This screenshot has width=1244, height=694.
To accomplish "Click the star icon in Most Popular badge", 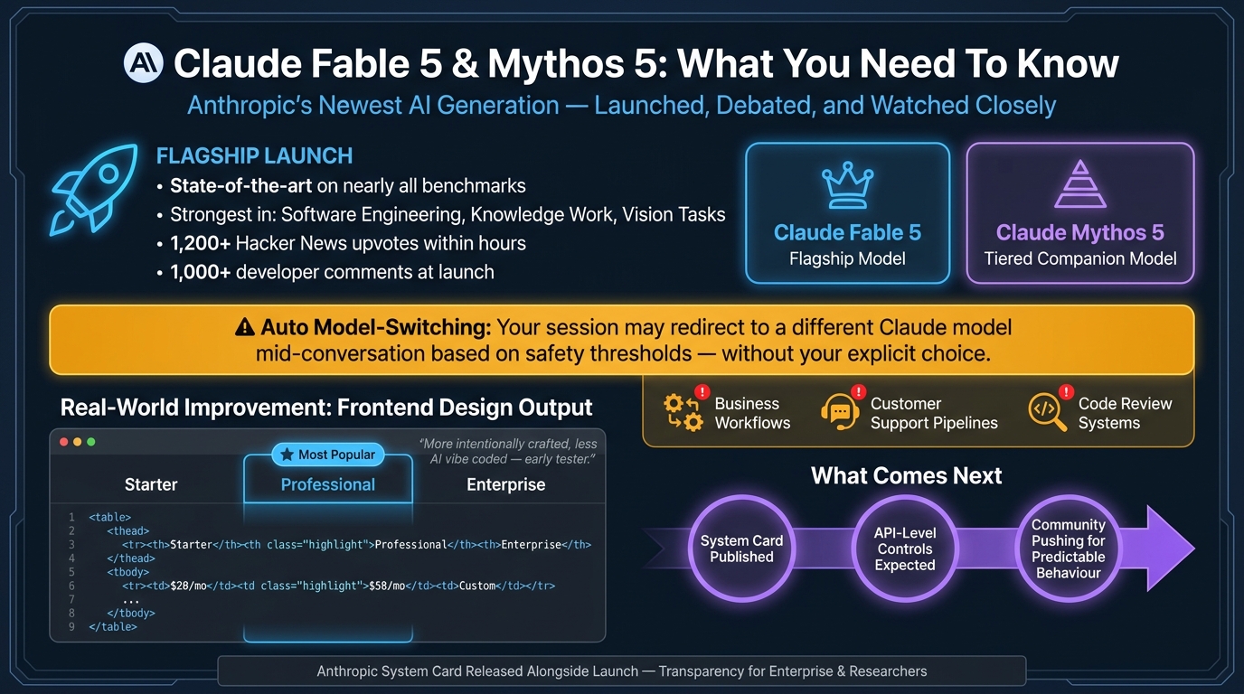I will pos(287,455).
